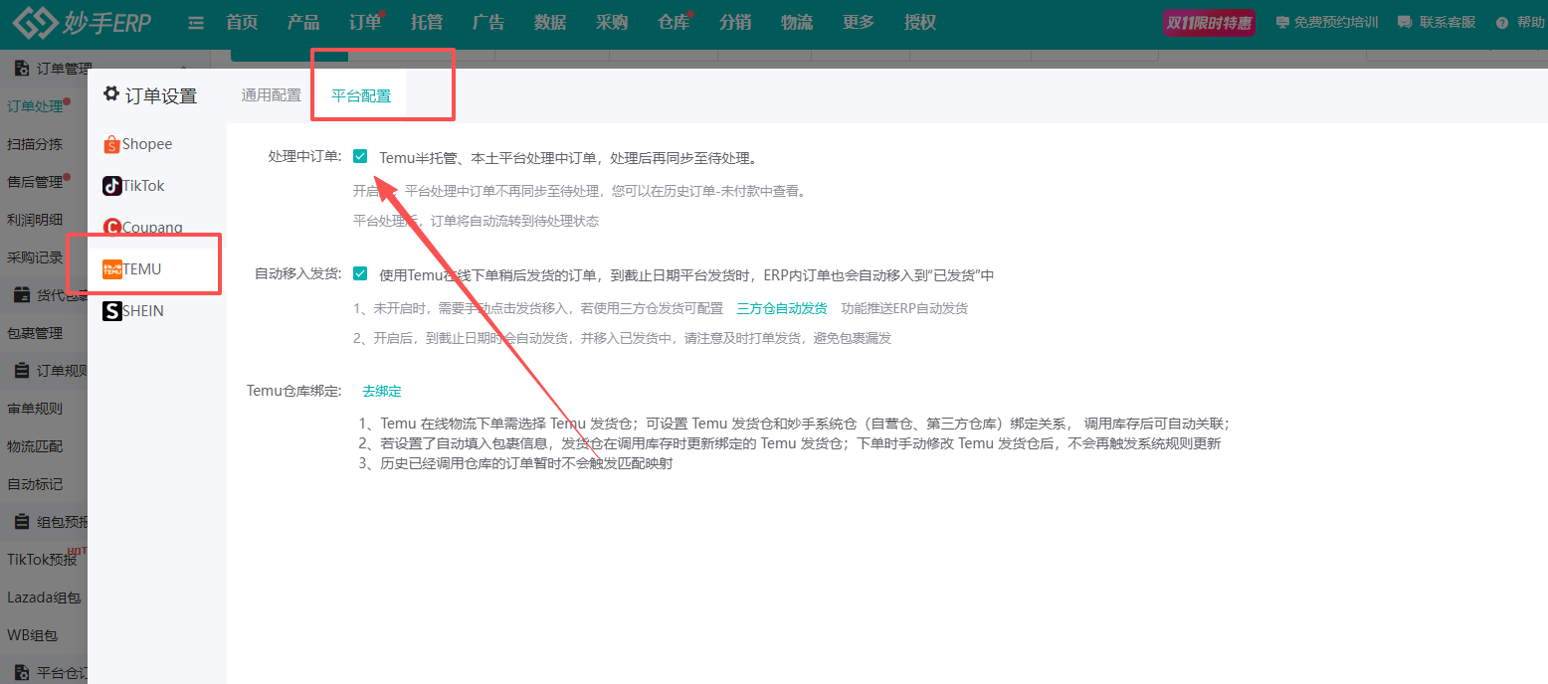The image size is (1548, 684).
Task: Open 帮助 via the question mark icon
Action: tap(1501, 23)
